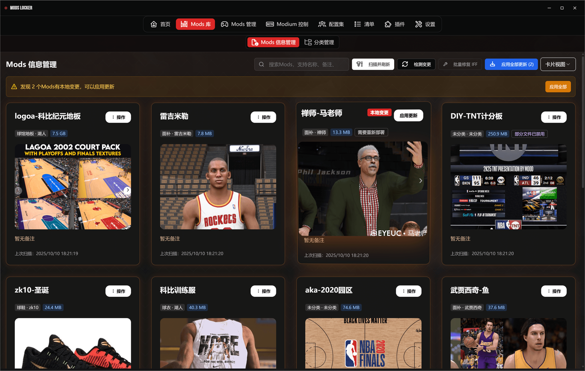Switch to 配置集 profiles page
This screenshot has height=371, width=585.
[x=331, y=24]
